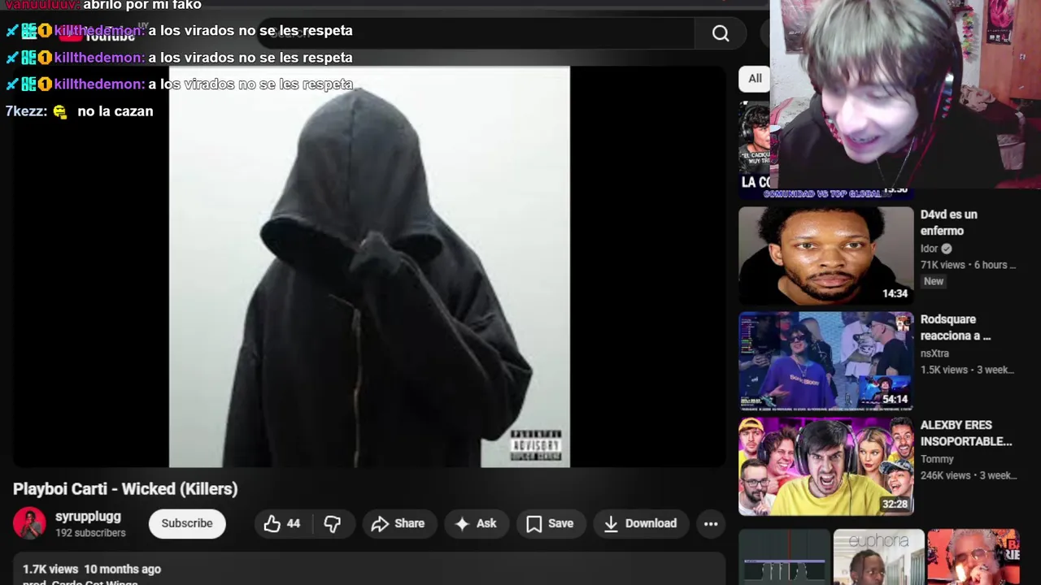The width and height of the screenshot is (1041, 585).
Task: Click video title Playboi Carti - Wicked (Killers)
Action: [125, 489]
